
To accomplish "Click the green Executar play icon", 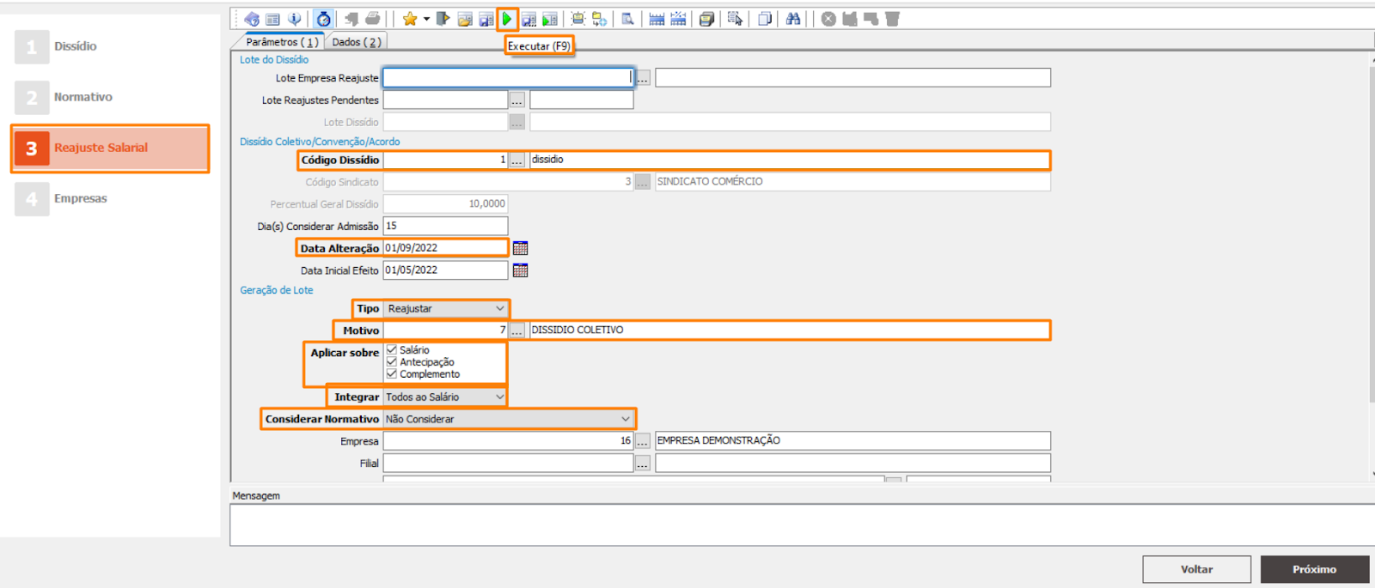I will tap(507, 19).
